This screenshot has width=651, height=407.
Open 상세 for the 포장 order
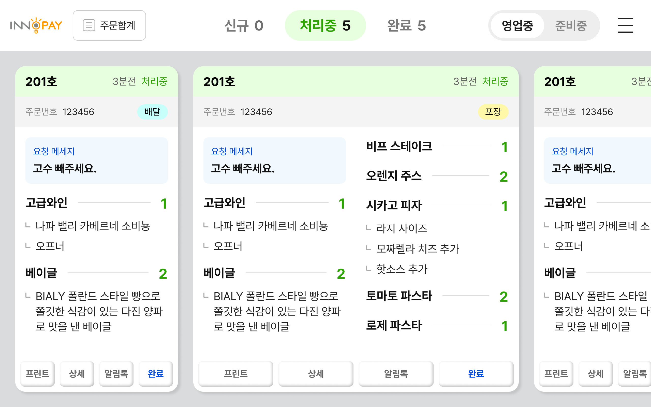click(x=316, y=374)
